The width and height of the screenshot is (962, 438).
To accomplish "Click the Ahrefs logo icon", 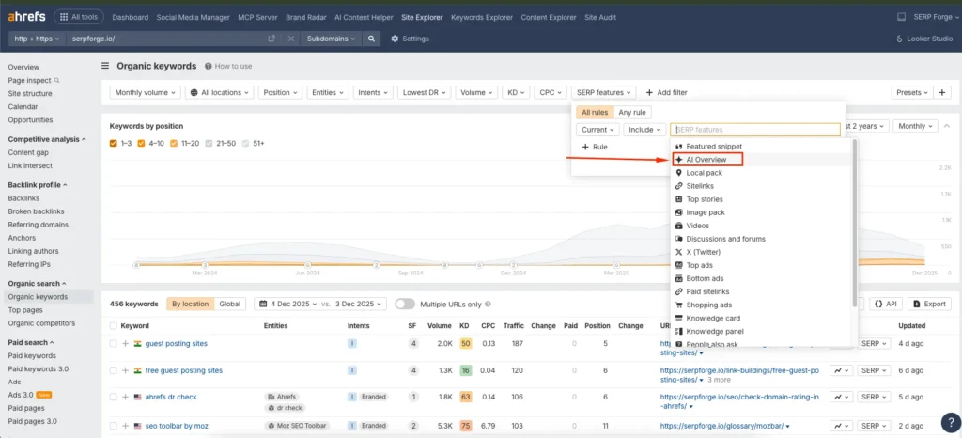I will point(25,17).
